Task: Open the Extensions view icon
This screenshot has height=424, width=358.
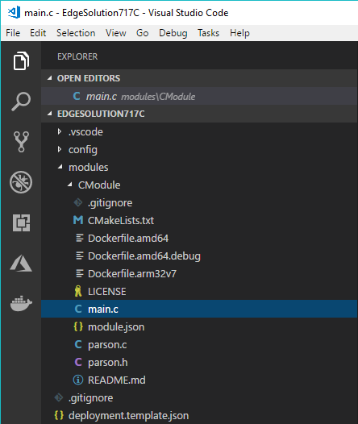Action: click(21, 222)
